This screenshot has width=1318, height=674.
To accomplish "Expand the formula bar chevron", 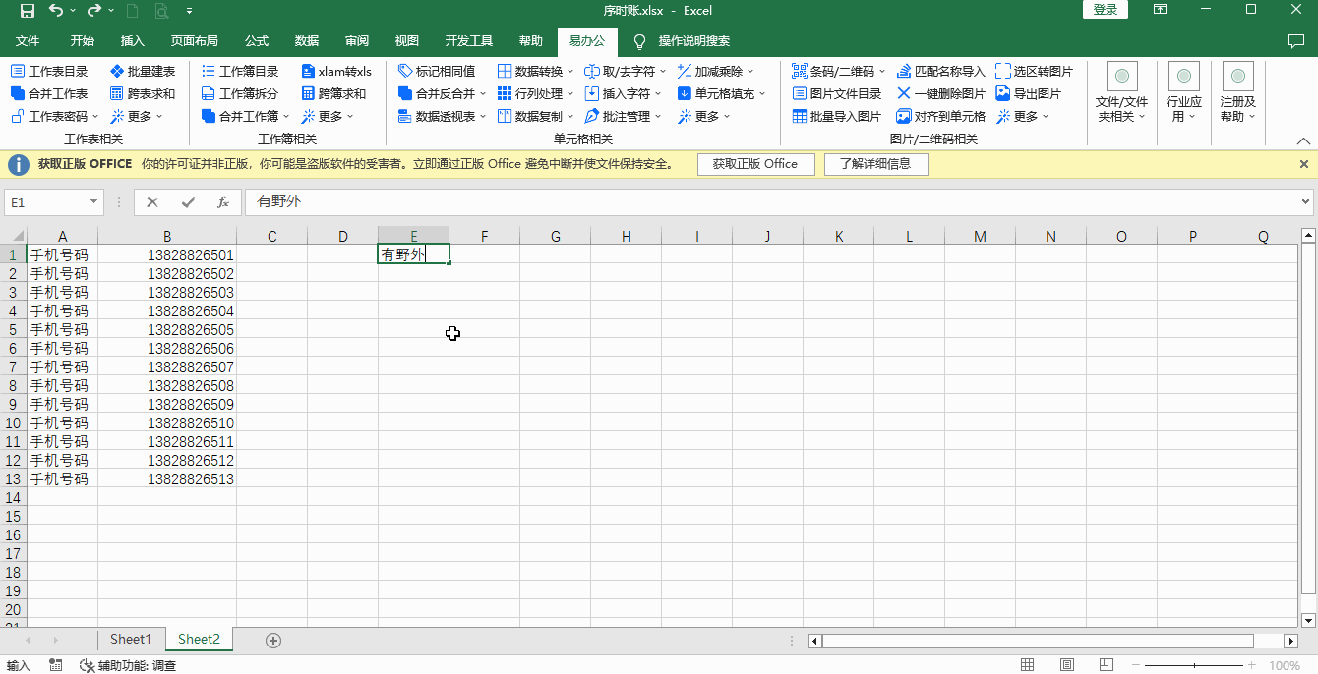I will (x=1305, y=201).
